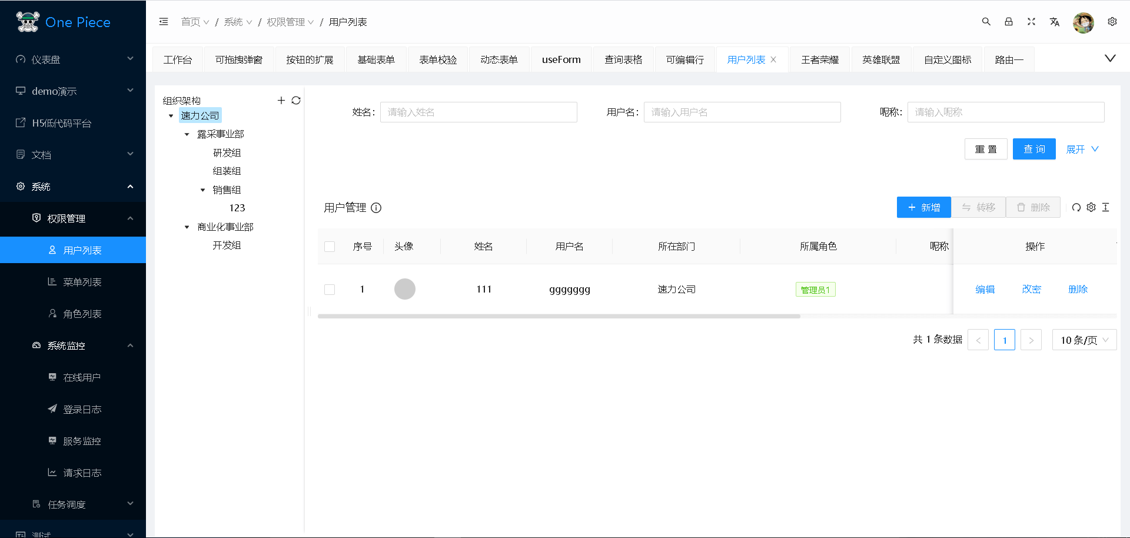Viewport: 1130px width, 538px height.
Task: Open the header search icon
Action: [x=986, y=22]
